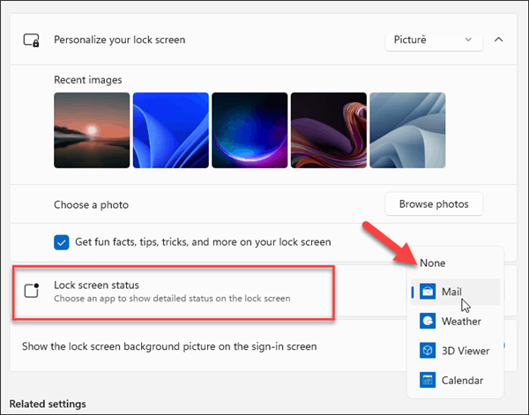
Task: Choose the glowing purple orb wallpaper thumbnail
Action: pos(250,130)
